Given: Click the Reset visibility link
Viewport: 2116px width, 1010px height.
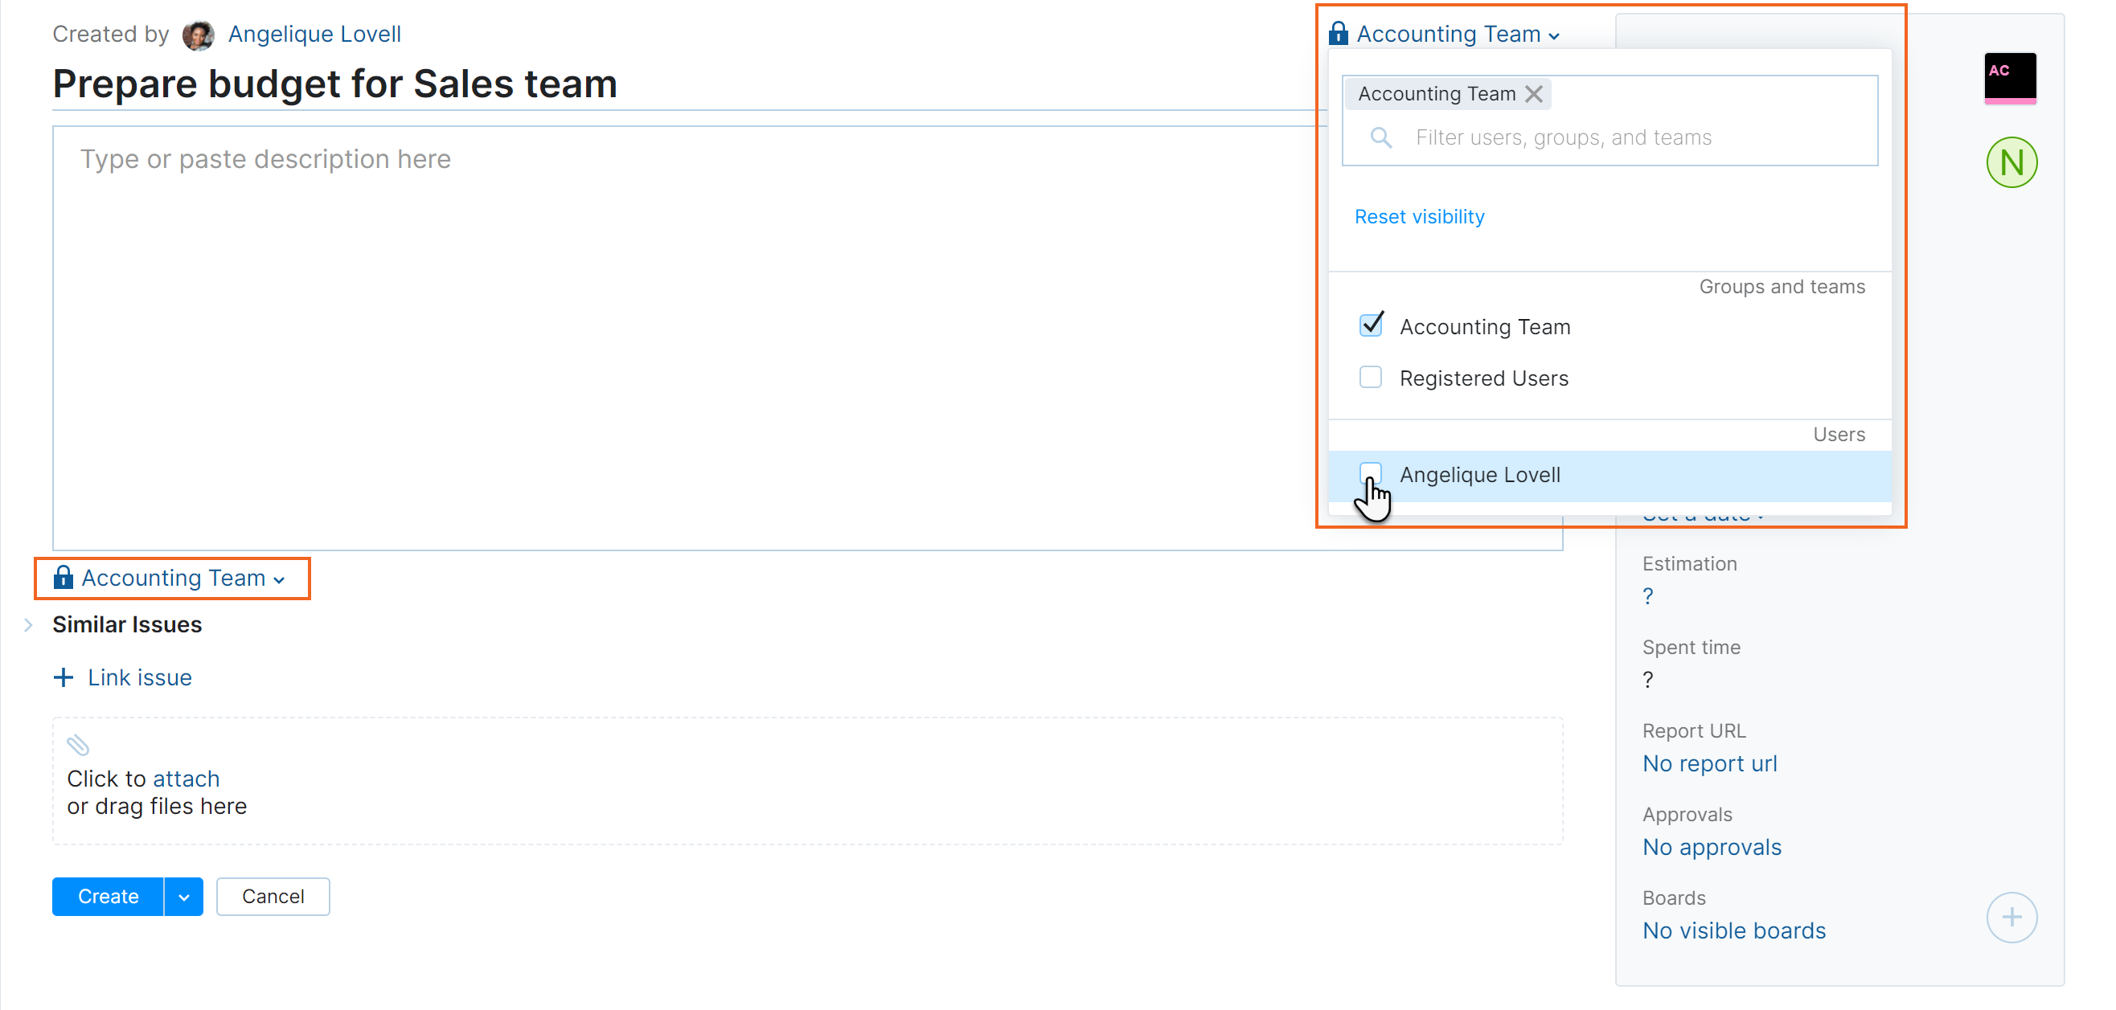Looking at the screenshot, I should (x=1419, y=217).
